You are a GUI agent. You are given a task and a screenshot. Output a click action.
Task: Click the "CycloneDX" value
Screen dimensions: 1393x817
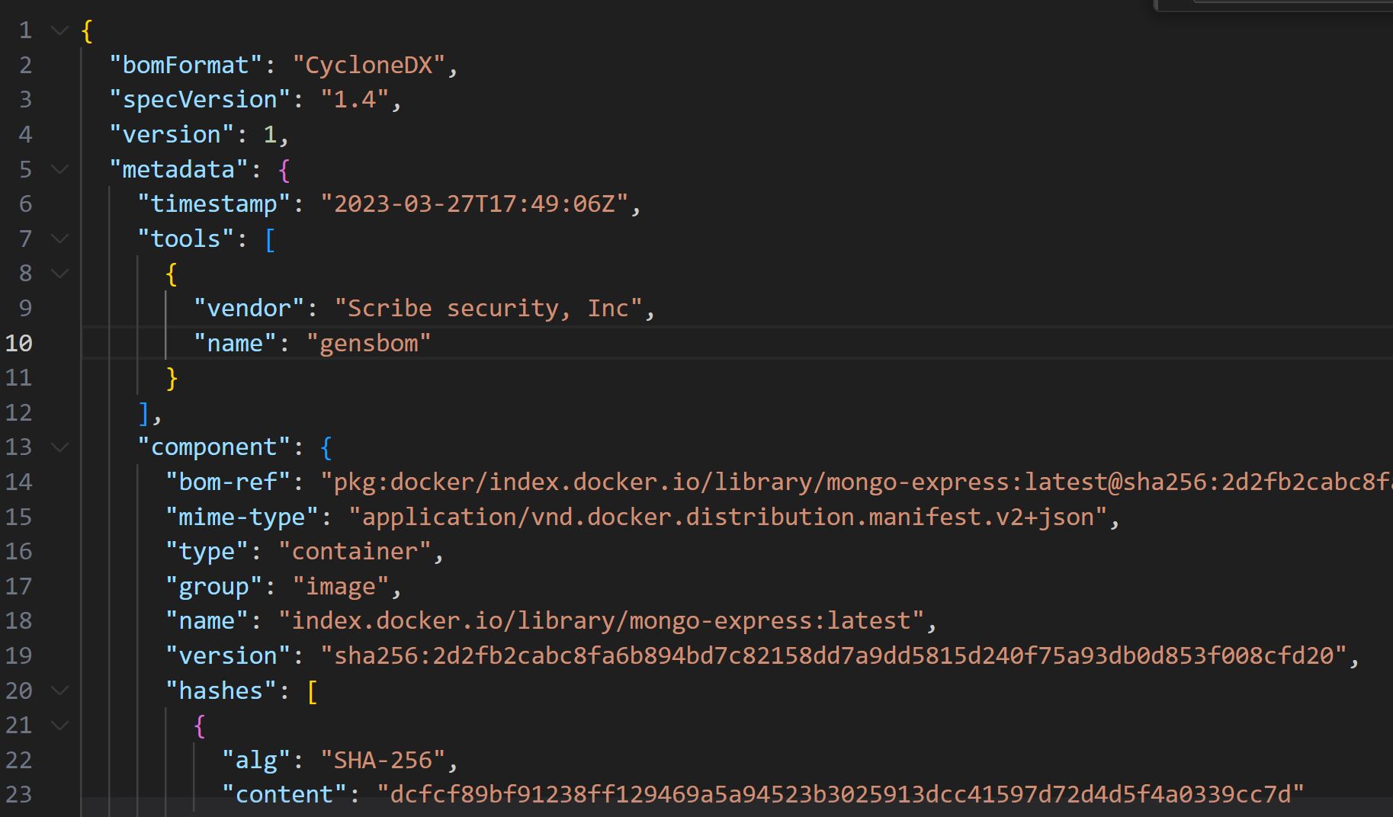(369, 66)
